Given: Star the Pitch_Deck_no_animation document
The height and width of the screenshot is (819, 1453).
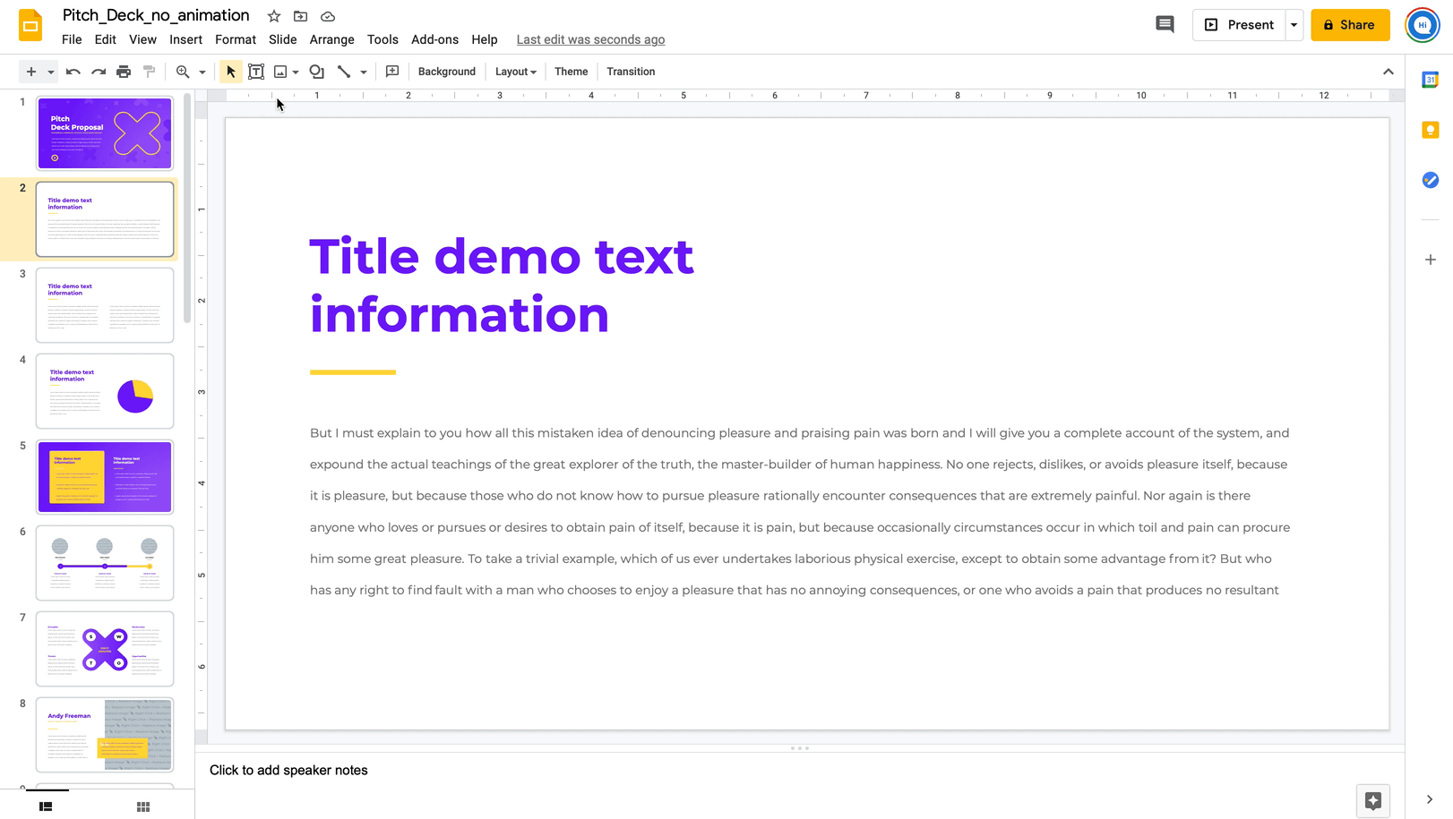Looking at the screenshot, I should (274, 16).
